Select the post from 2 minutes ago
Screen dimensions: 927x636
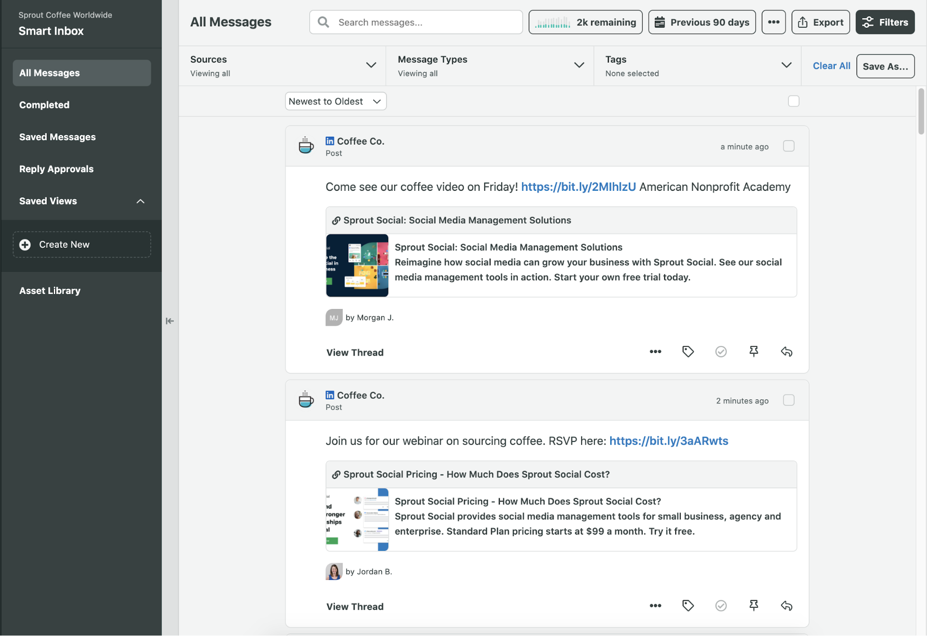click(x=788, y=400)
